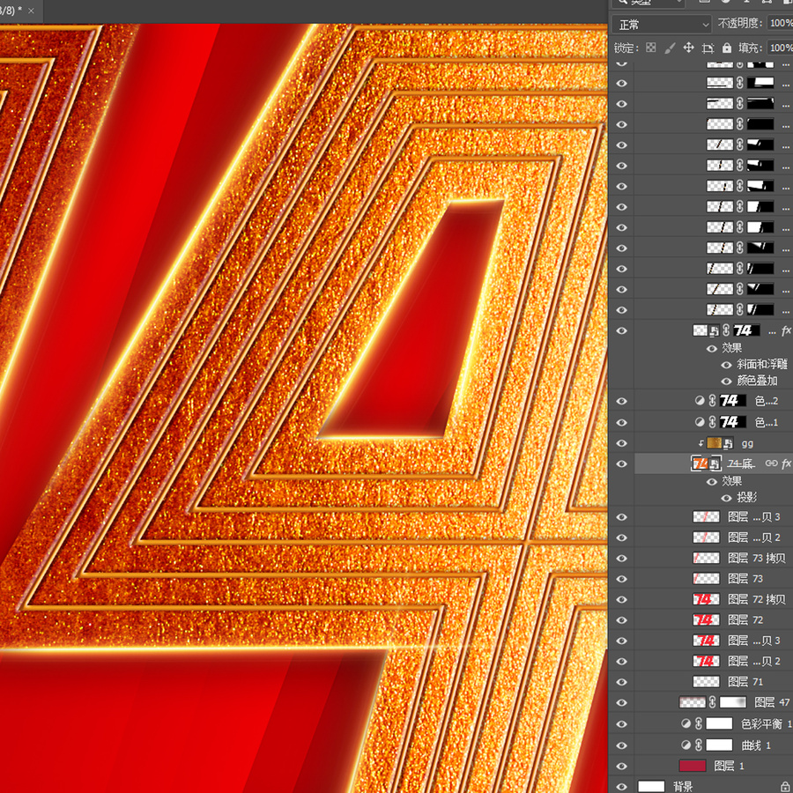Hide the 图层 47 layer
793x793 pixels.
click(621, 702)
